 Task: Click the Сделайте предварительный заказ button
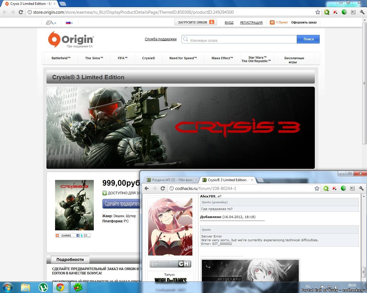tap(121, 204)
